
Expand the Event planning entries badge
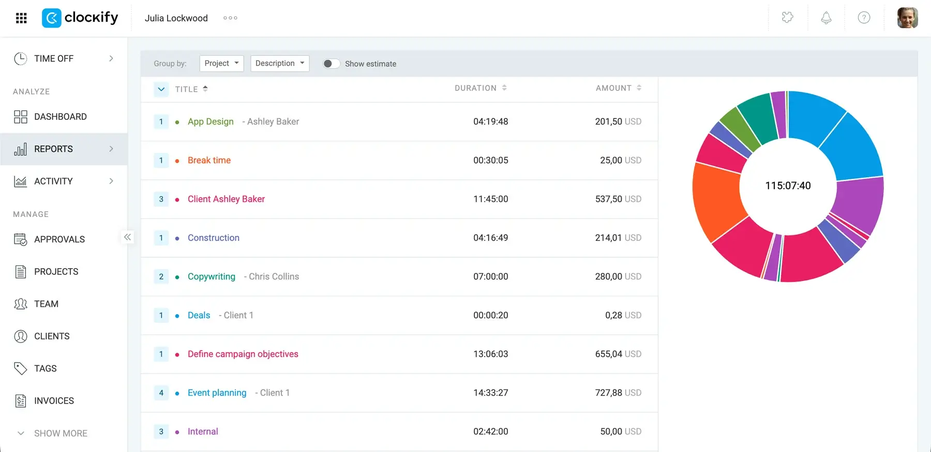tap(161, 393)
